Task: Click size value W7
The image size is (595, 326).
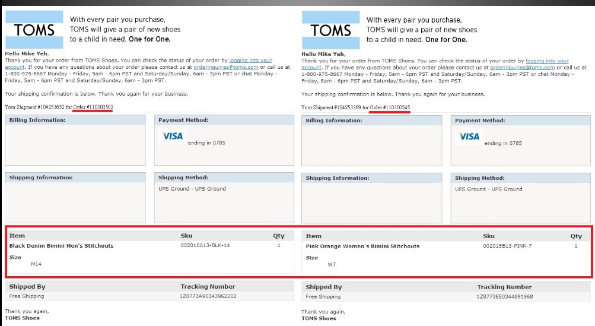Action: point(332,264)
